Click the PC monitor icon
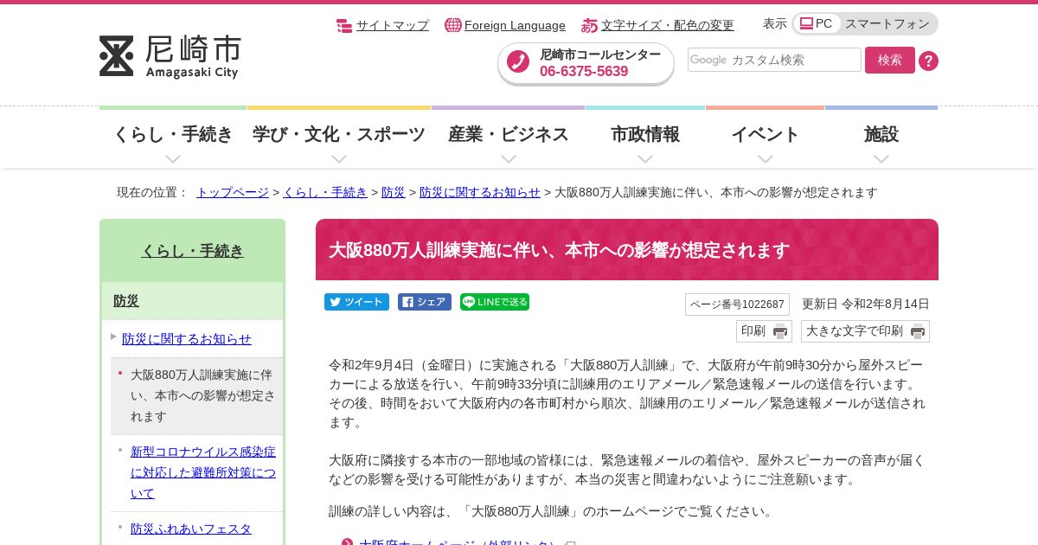 click(x=806, y=23)
